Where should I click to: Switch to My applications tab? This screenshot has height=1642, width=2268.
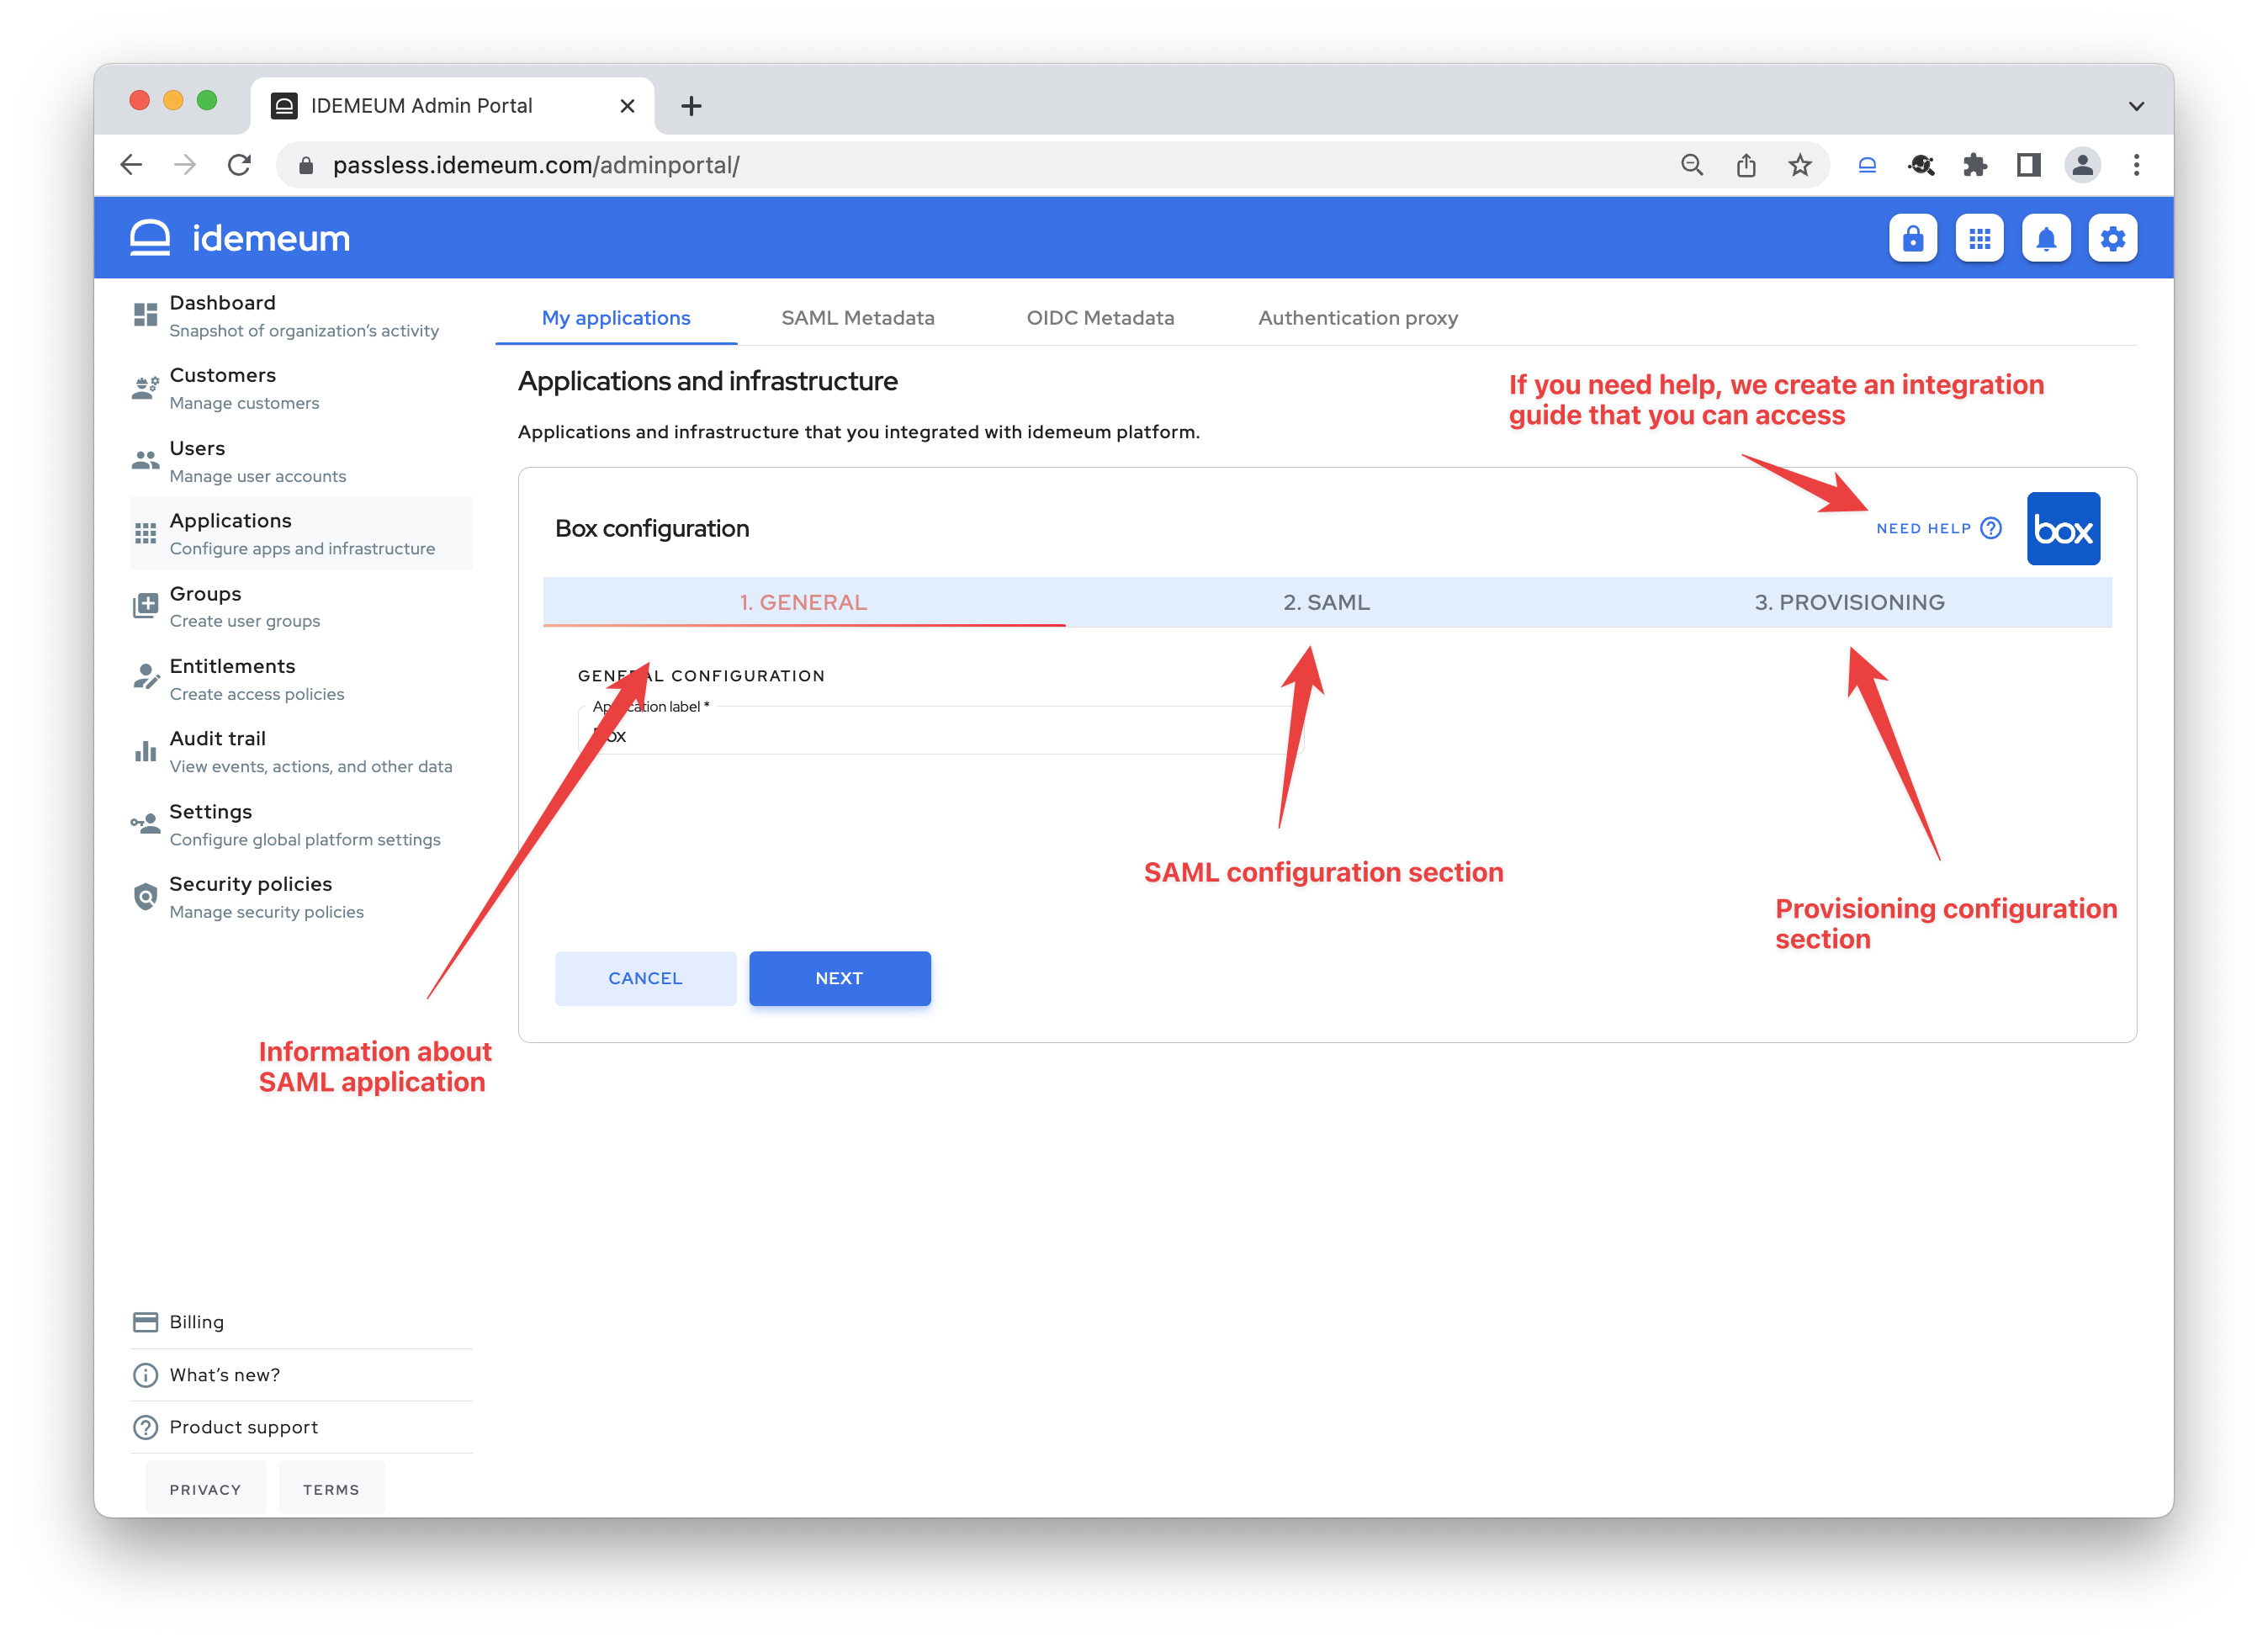pos(616,318)
